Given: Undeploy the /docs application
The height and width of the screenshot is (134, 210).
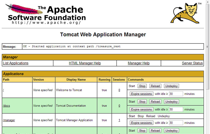Looking at the screenshot, I should 171,102.
